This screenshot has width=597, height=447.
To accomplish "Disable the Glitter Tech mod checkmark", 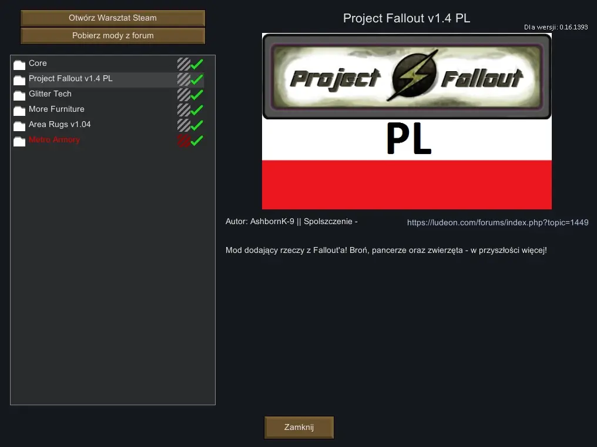I will [x=197, y=95].
